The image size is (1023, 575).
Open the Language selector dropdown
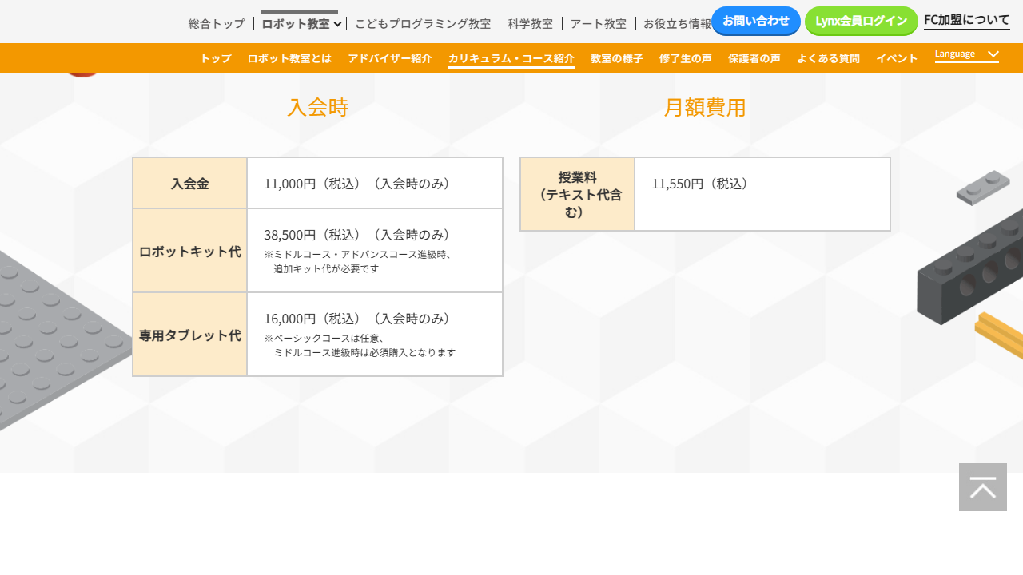pyautogui.click(x=967, y=54)
